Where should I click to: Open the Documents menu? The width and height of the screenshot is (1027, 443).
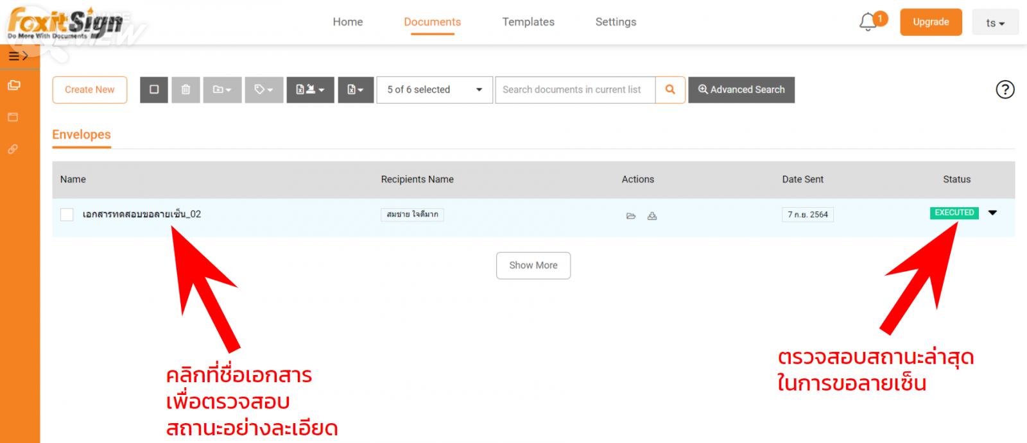(432, 22)
